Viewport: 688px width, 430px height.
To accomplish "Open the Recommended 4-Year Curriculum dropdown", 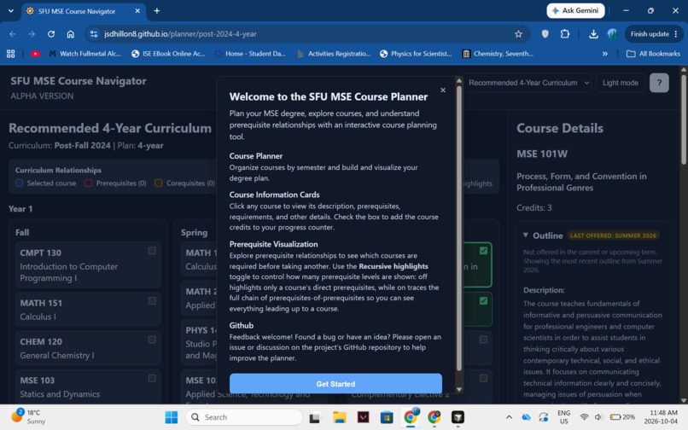I will [x=528, y=83].
